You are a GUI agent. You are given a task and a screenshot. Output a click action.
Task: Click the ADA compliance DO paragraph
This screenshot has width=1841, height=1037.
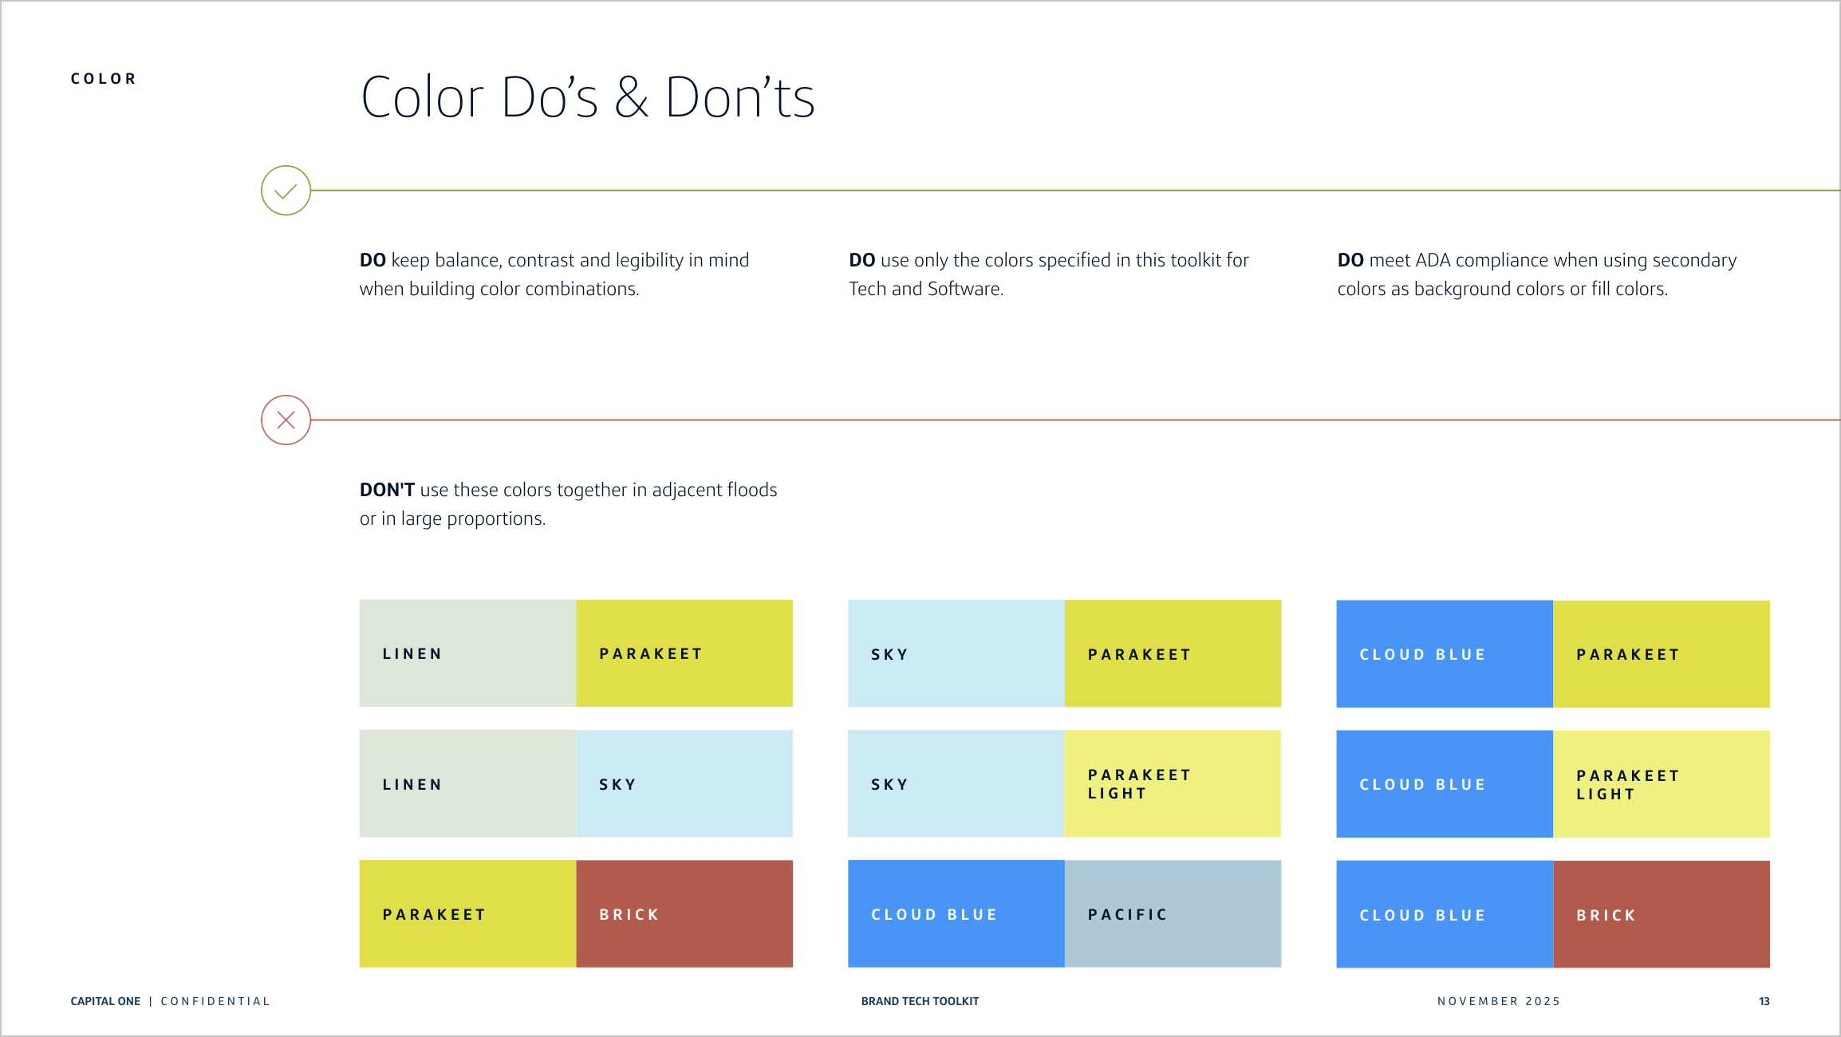1536,274
